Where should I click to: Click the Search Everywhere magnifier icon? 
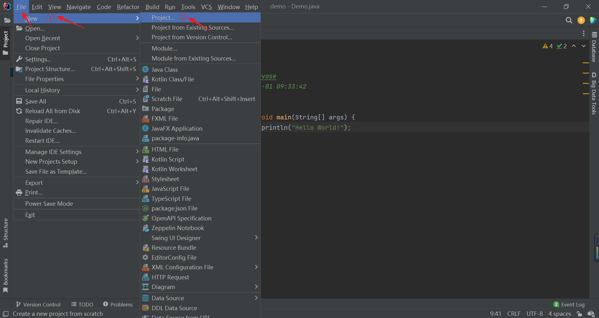pyautogui.click(x=569, y=20)
